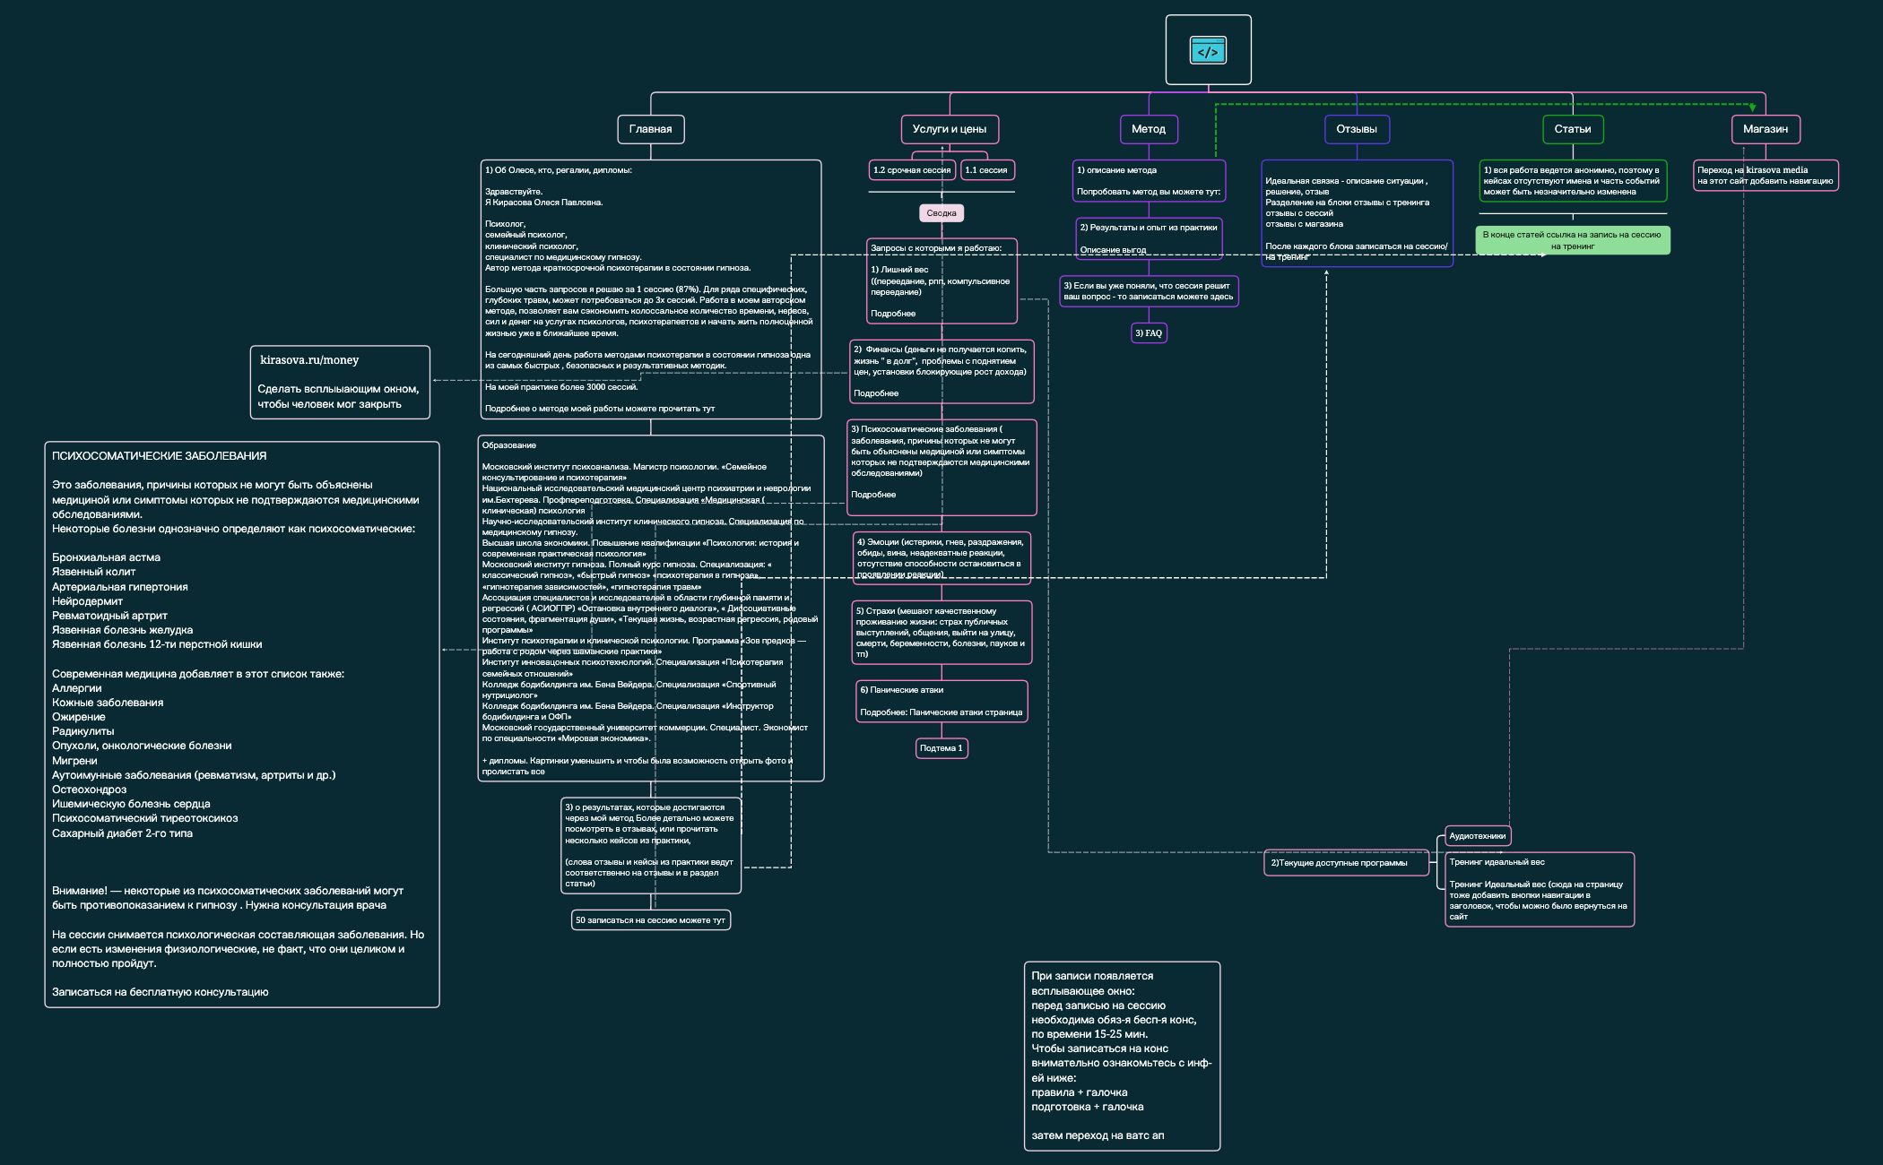
Task: Click the Подробнее: Панические атаки страница link
Action: (941, 712)
